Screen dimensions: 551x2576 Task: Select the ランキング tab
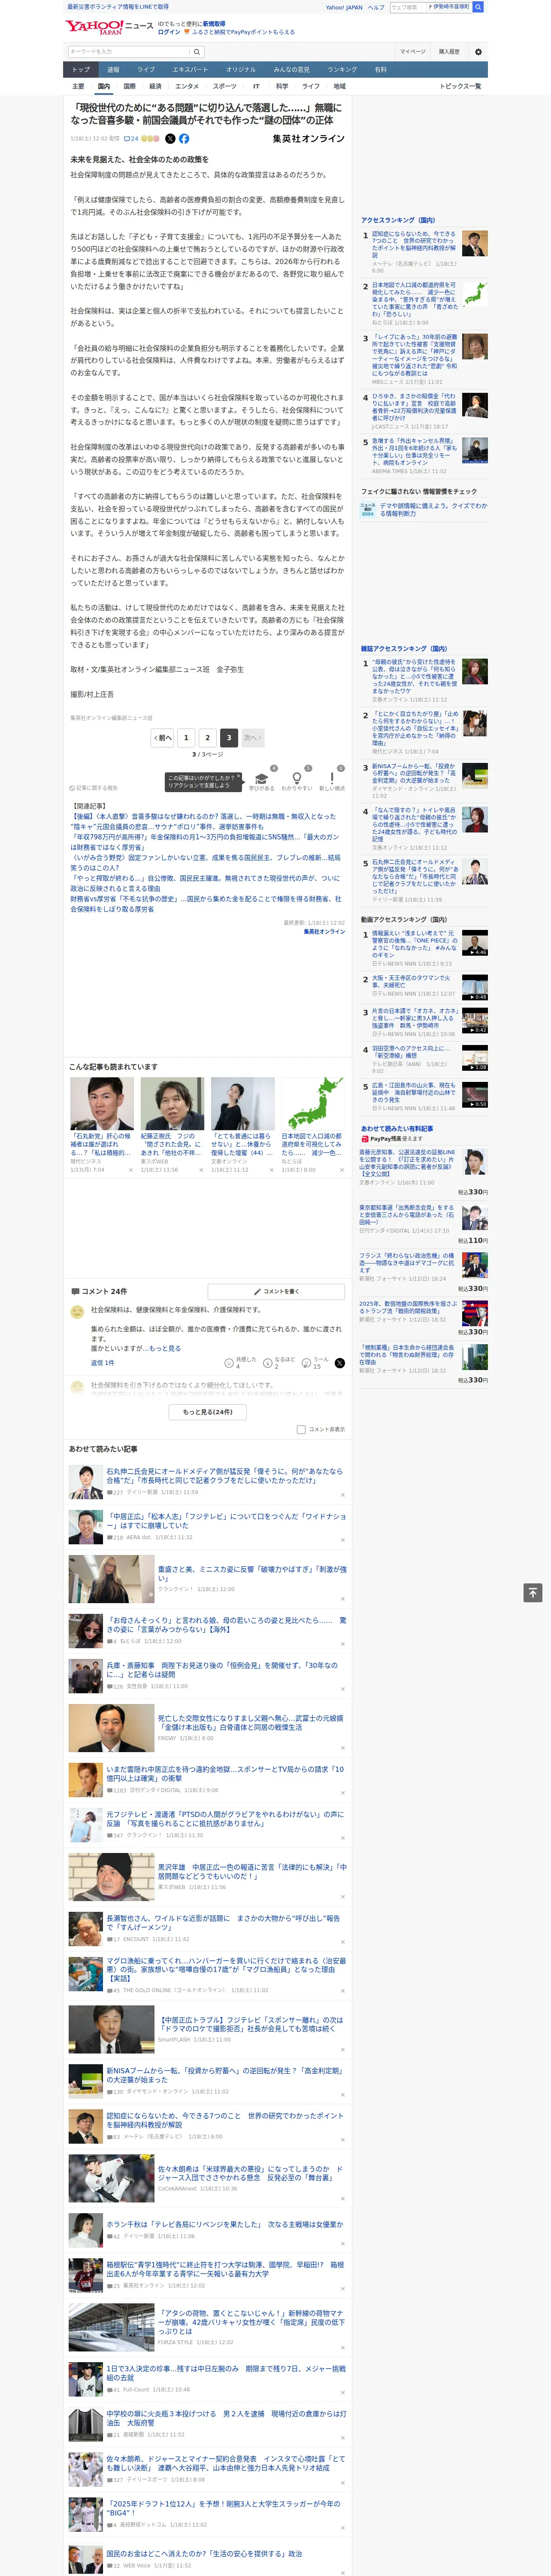click(342, 70)
